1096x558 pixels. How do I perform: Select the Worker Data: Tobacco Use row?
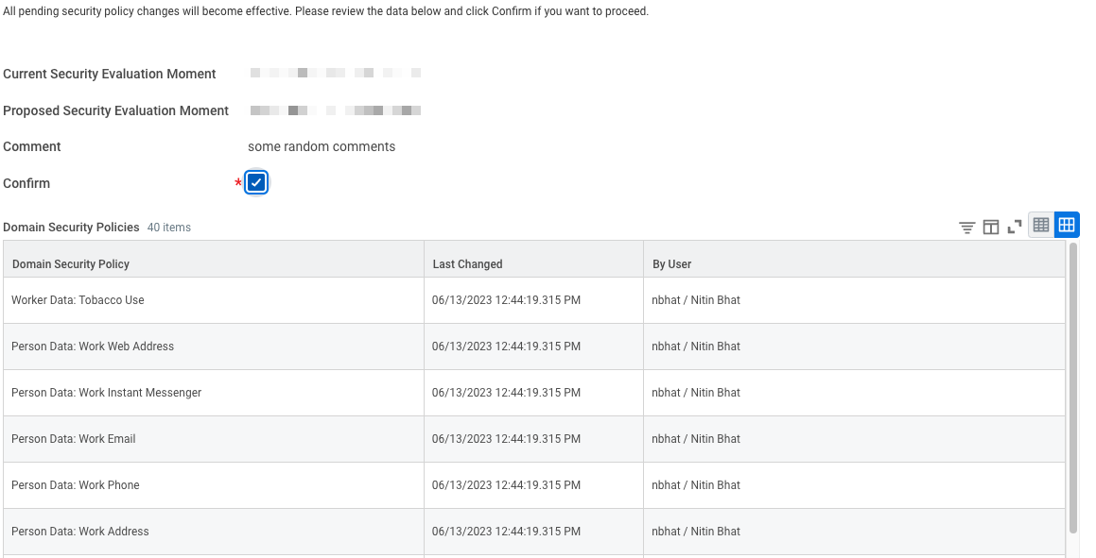[78, 300]
